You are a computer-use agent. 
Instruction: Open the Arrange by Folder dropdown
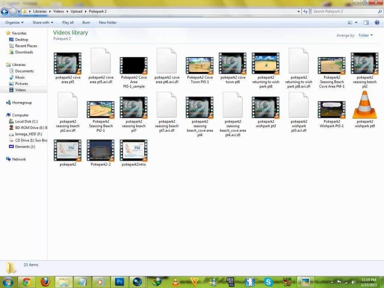pos(366,35)
